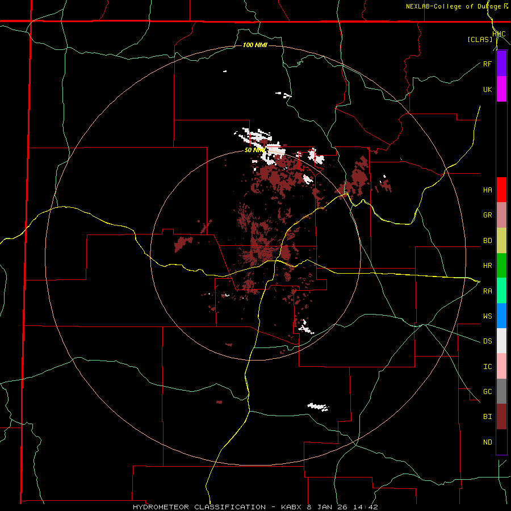Click the 'GC' legend label text
Screen dimensions: 511x511
tap(487, 392)
